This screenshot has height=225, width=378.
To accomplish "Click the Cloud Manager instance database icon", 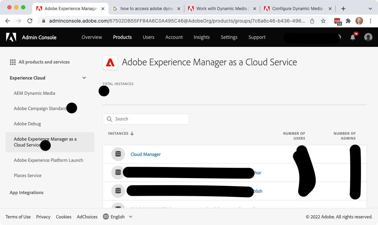I will (118, 154).
